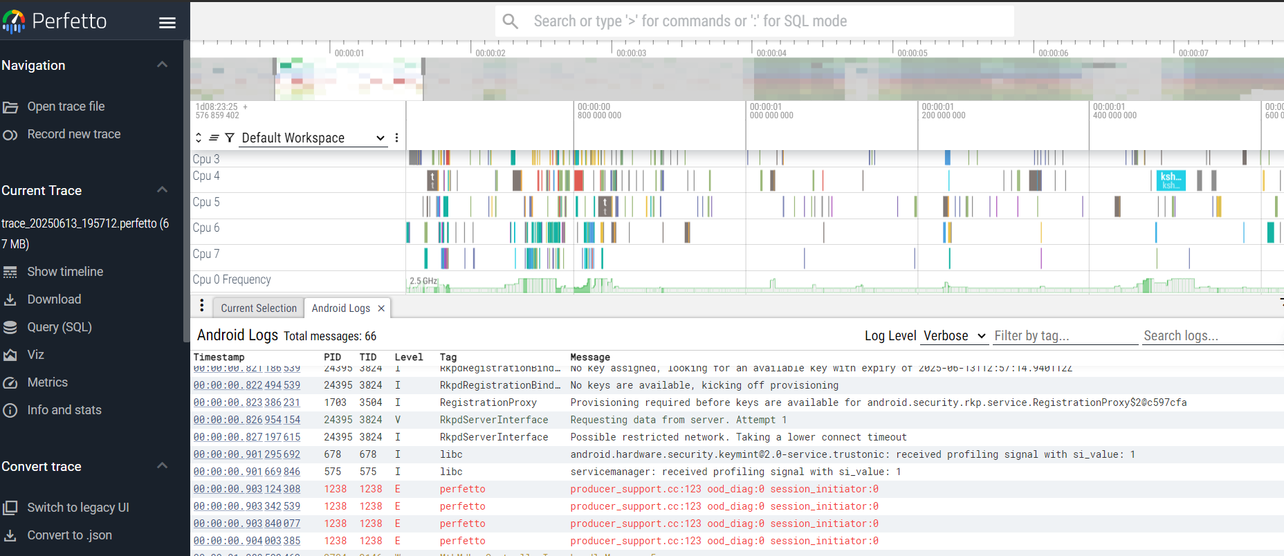Click timestamp 00:00:00.903124308 link
The image size is (1284, 556).
pos(247,489)
